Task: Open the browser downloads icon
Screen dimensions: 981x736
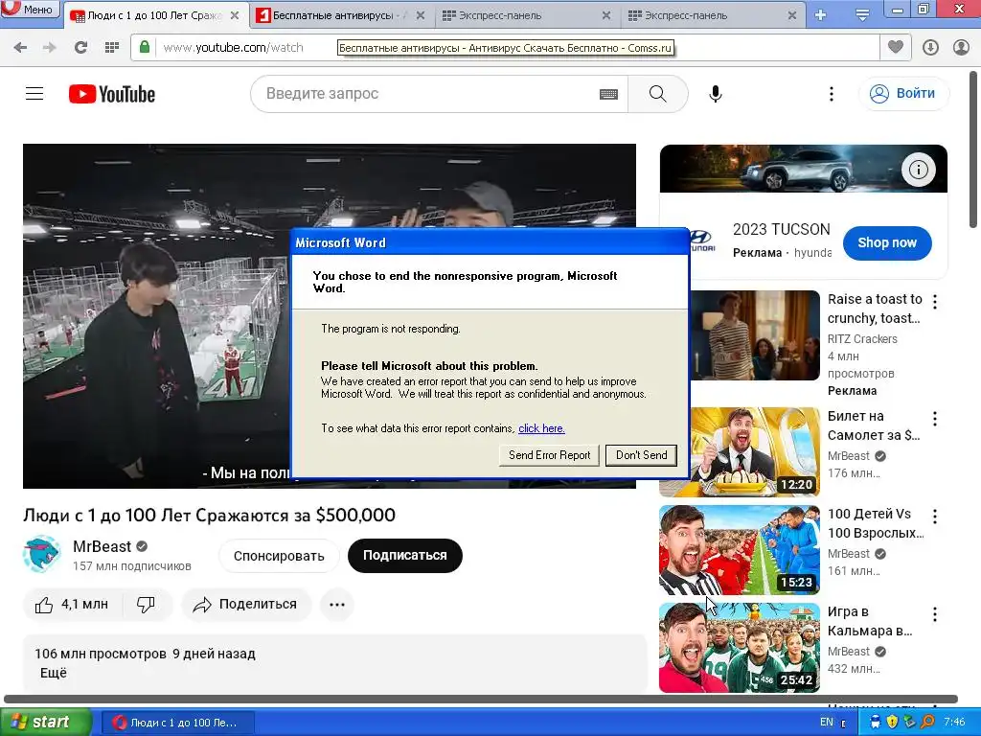Action: 930,48
